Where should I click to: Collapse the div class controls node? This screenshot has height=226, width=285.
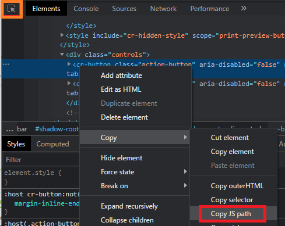pyautogui.click(x=62, y=55)
